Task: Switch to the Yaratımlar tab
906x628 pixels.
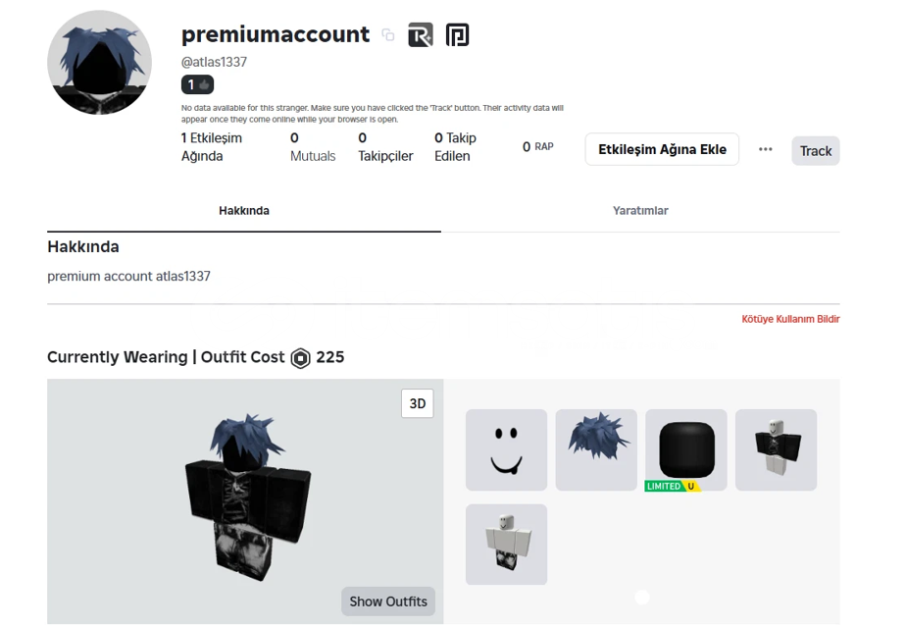Action: pyautogui.click(x=640, y=211)
